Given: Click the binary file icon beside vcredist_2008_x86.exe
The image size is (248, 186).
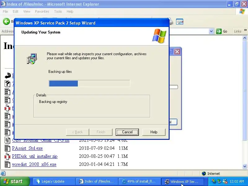Looking at the screenshot, I should 7,164.
